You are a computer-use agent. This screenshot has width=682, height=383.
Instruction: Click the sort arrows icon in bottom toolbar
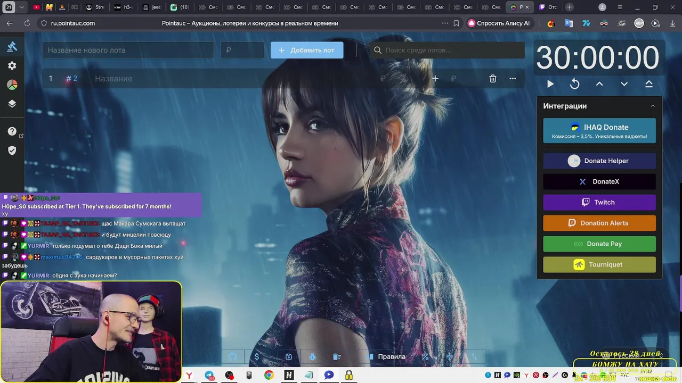coord(474,356)
